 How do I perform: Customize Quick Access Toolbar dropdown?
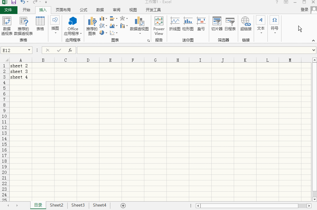point(46,2)
